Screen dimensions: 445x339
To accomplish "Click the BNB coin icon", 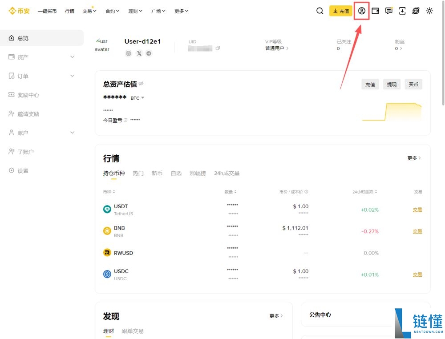I will coord(107,231).
